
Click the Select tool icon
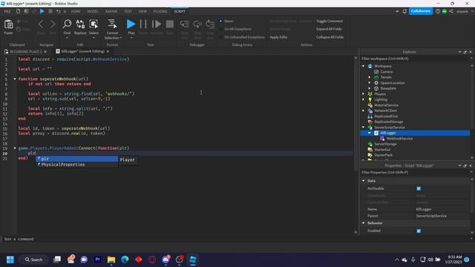[x=94, y=24]
